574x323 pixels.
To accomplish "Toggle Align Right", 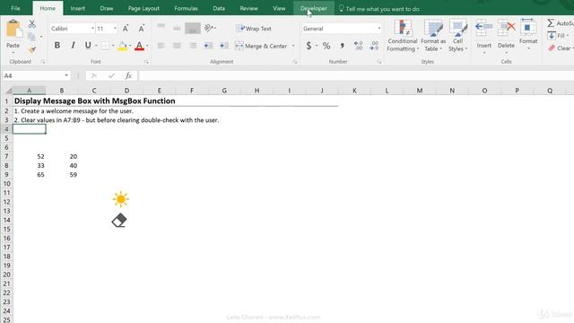I will [193, 46].
